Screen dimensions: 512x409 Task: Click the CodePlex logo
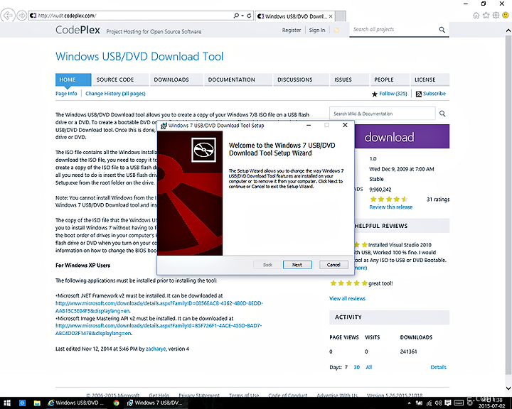click(78, 30)
